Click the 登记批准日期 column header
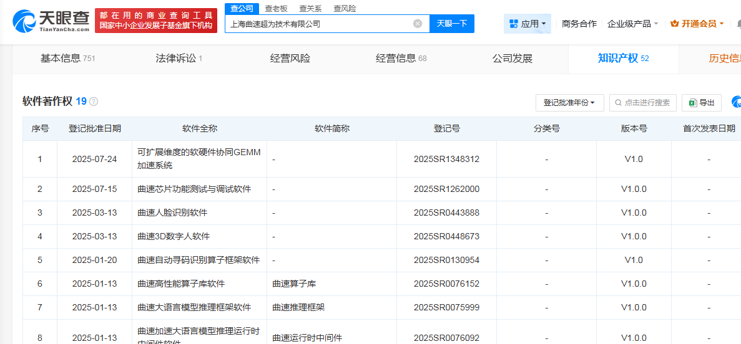The image size is (741, 344). (94, 128)
